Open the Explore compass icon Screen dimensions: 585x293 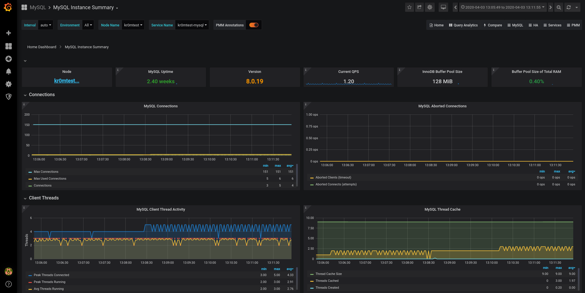(9, 59)
